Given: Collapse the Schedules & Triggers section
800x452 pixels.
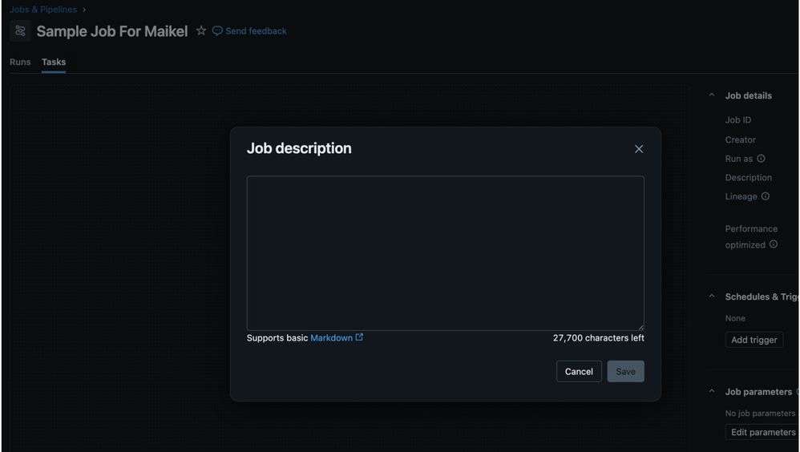Looking at the screenshot, I should [x=712, y=297].
